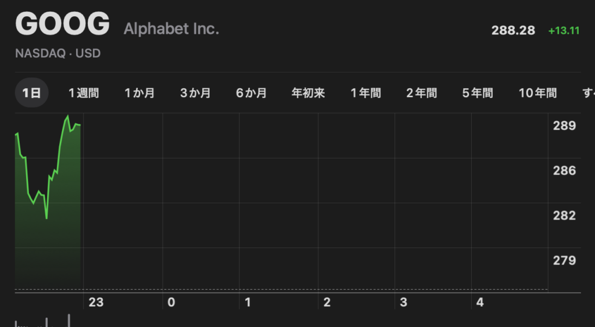Click the NASDAQ · USD exchange label
Image resolution: width=595 pixels, height=327 pixels.
(x=58, y=53)
